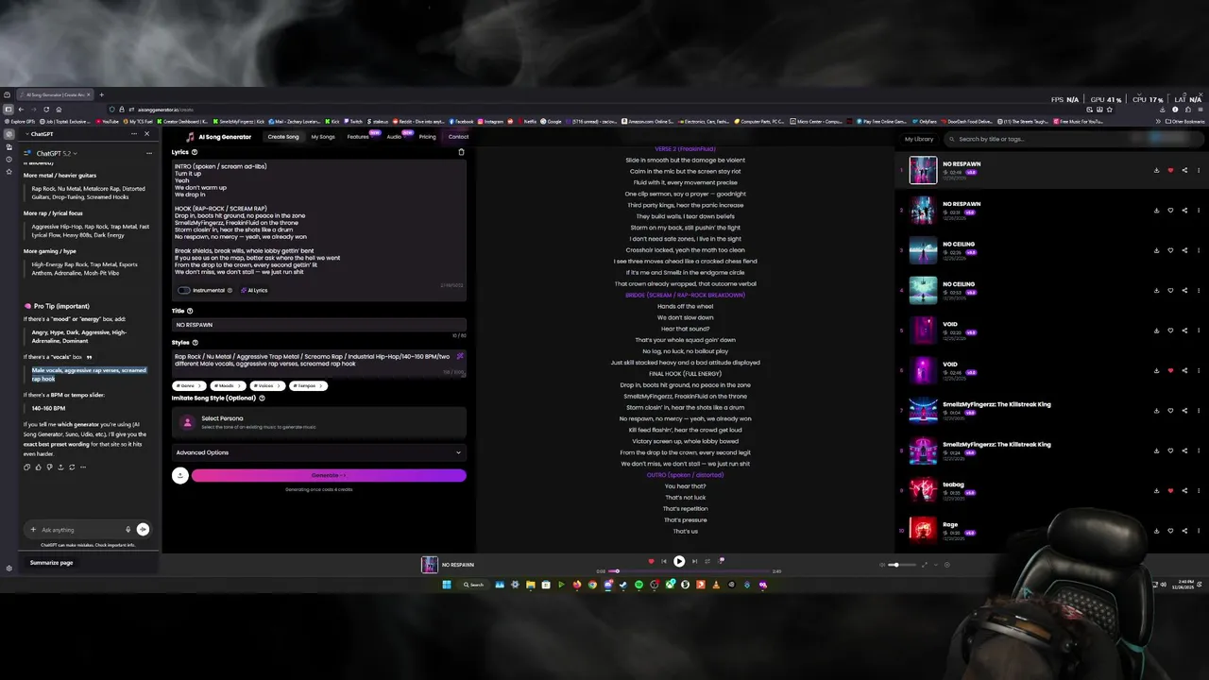Screen dimensions: 1209x680
Task: Clear lyrics with the trash icon
Action: (x=461, y=152)
